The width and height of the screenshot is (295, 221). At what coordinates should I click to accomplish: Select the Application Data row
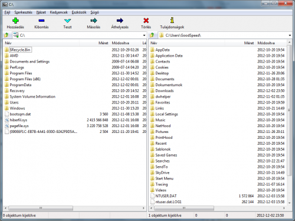(x=218, y=56)
